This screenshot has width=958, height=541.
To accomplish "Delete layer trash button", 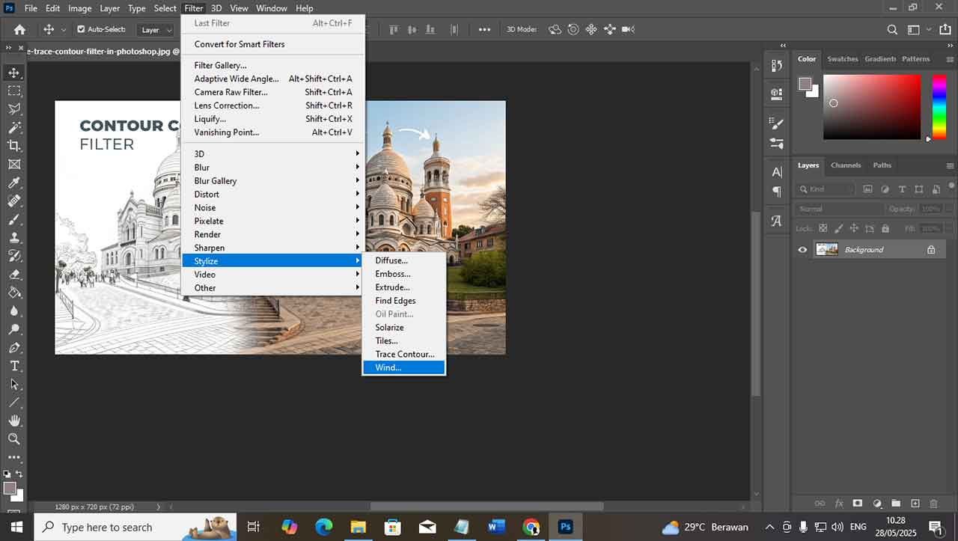I will tap(933, 504).
